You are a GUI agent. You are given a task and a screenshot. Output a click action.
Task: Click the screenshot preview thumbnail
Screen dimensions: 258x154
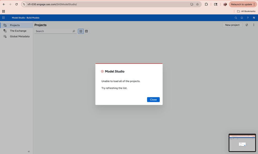coord(242,143)
